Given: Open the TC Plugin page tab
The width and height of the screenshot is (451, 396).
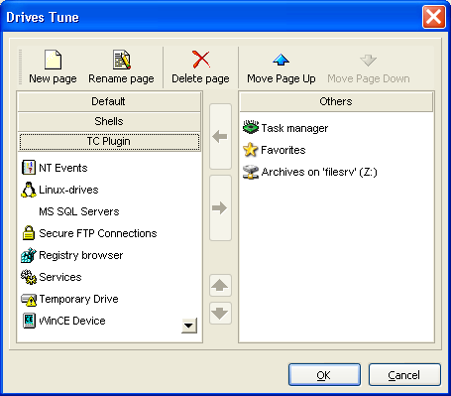Looking at the screenshot, I should pyautogui.click(x=109, y=142).
